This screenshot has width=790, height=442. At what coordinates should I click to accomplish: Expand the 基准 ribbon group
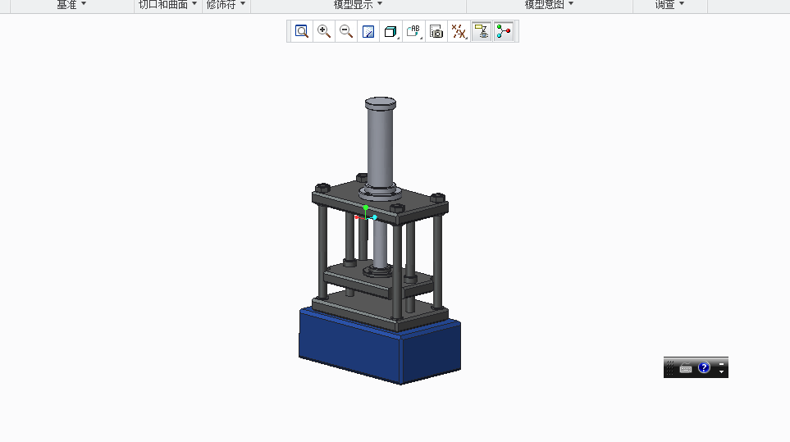click(x=71, y=5)
